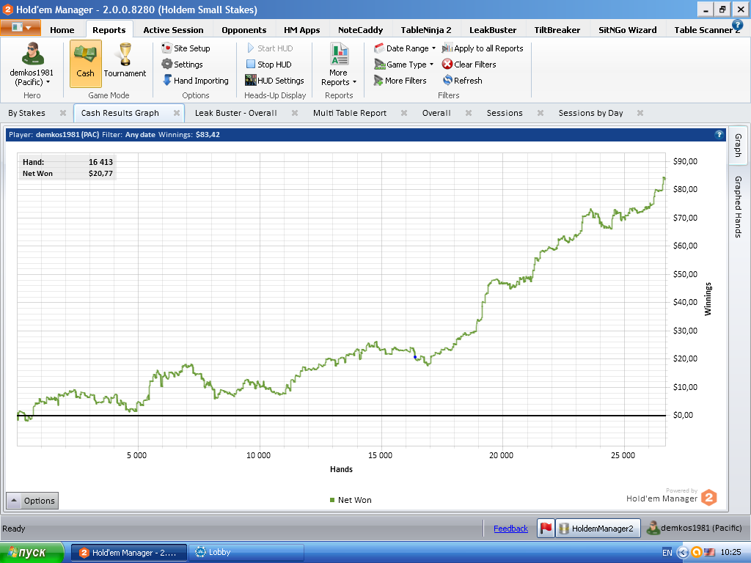Click the demkos1981 hero avatar icon
The image size is (751, 563).
32,54
